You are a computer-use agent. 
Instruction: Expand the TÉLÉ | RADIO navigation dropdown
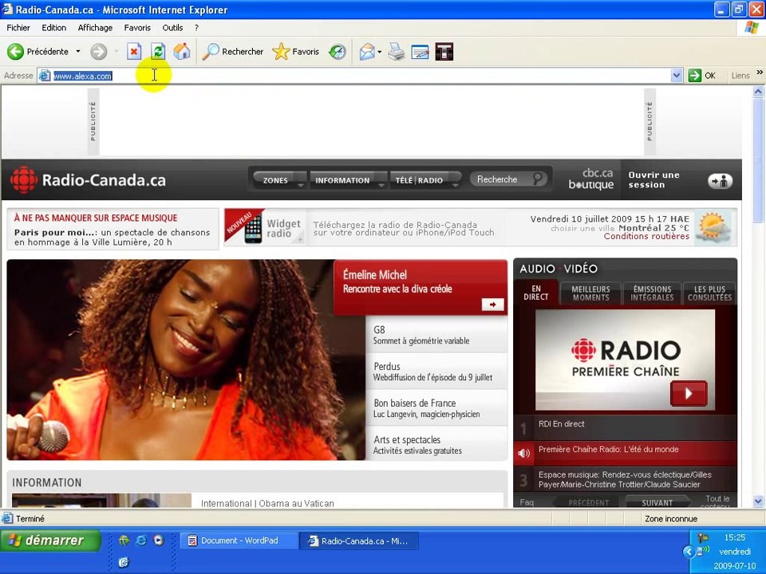pos(425,180)
